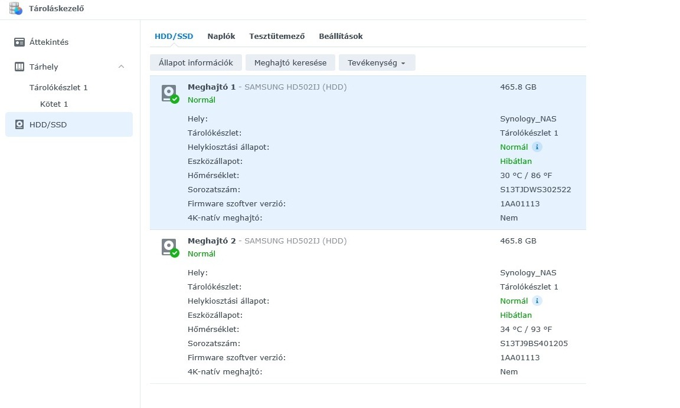Select the HDD/SSD tab

[x=174, y=37]
